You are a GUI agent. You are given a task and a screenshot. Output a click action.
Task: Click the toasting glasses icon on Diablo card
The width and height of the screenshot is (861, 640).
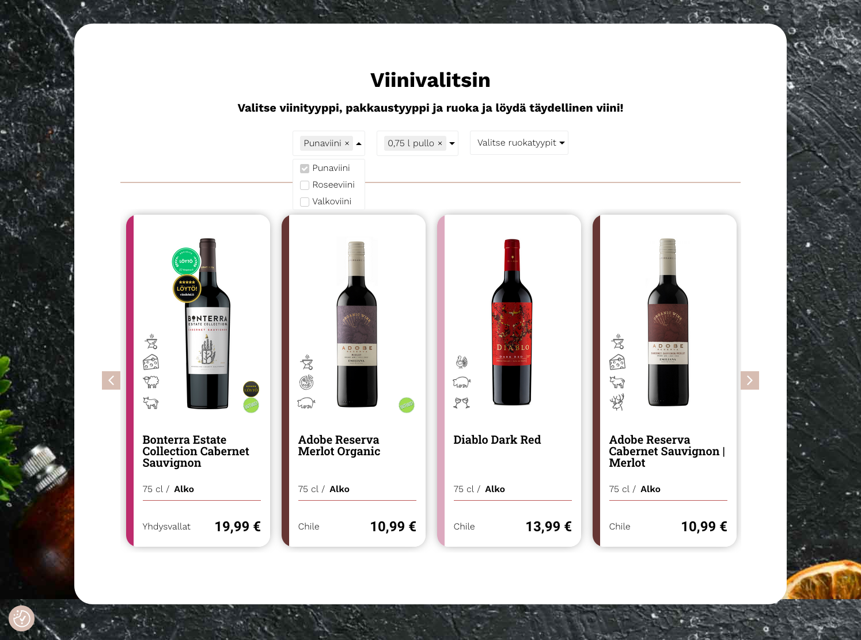[461, 402]
